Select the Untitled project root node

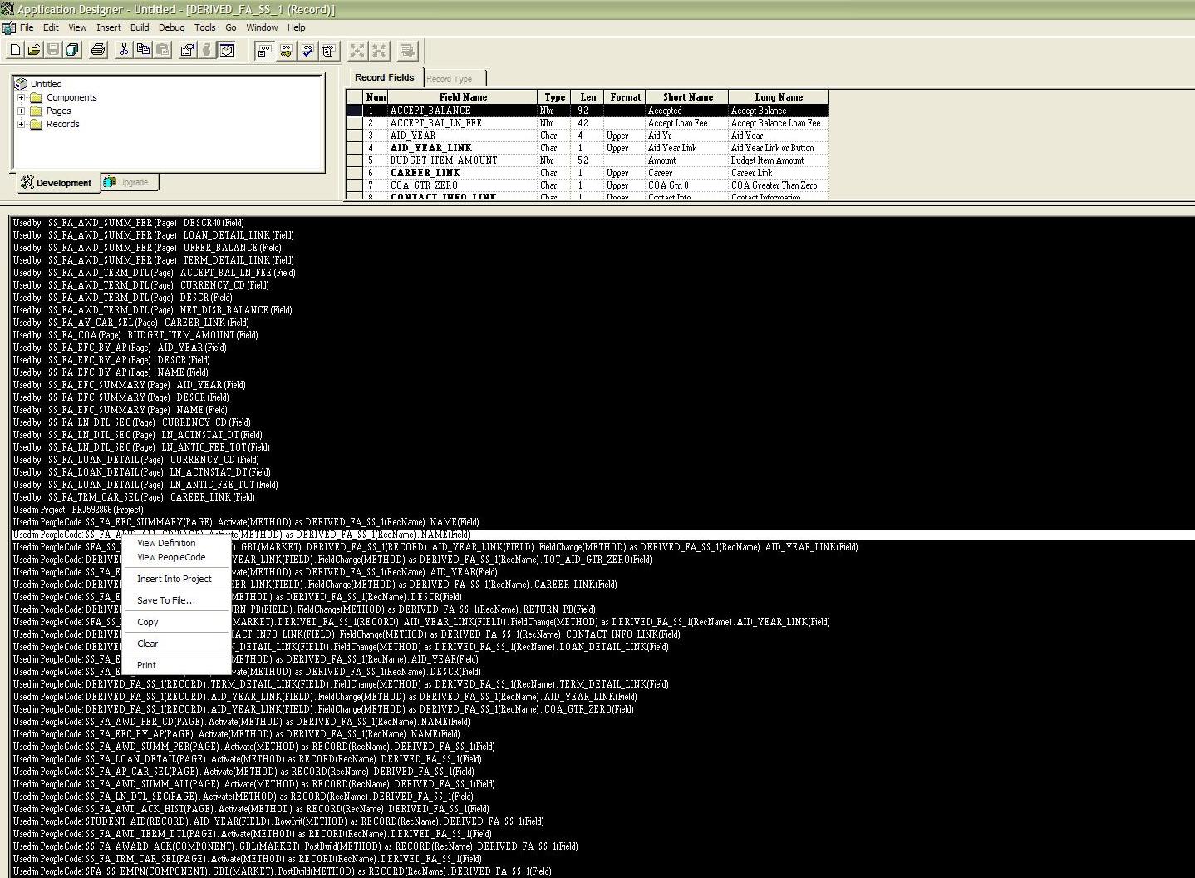47,84
